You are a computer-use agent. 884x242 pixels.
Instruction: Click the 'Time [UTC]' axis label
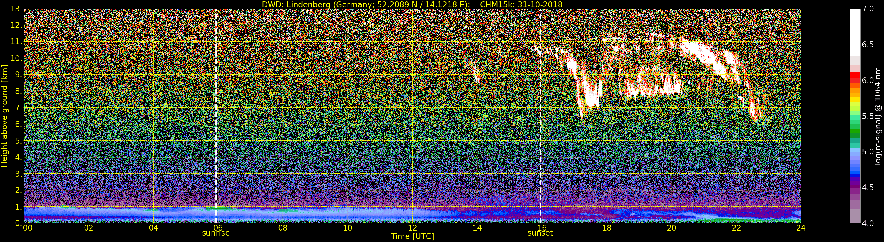412,236
